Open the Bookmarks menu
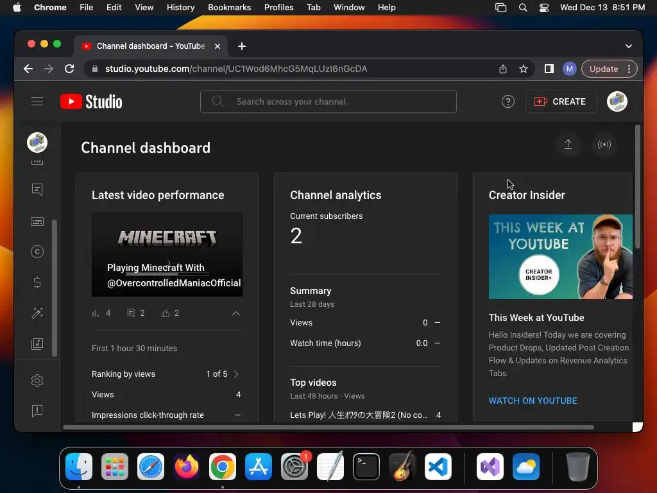The image size is (657, 493). coord(229,8)
